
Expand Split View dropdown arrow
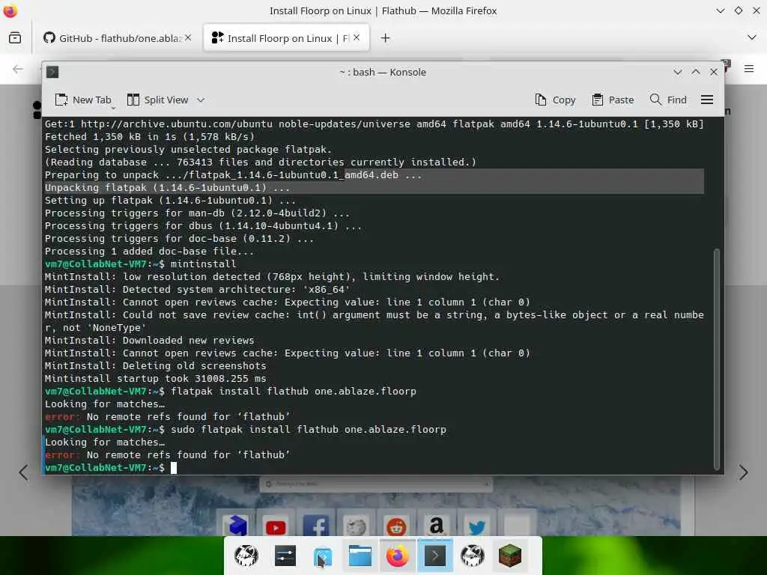pyautogui.click(x=201, y=100)
